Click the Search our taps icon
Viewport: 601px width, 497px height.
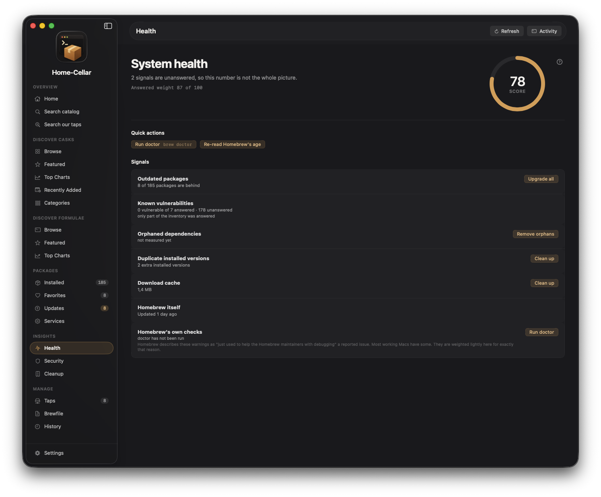point(37,125)
